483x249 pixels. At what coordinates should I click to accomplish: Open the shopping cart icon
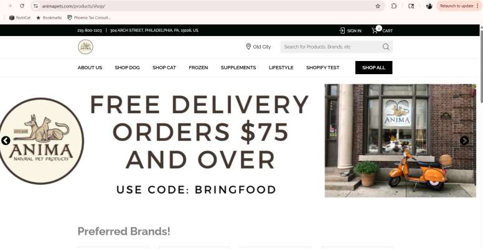375,31
